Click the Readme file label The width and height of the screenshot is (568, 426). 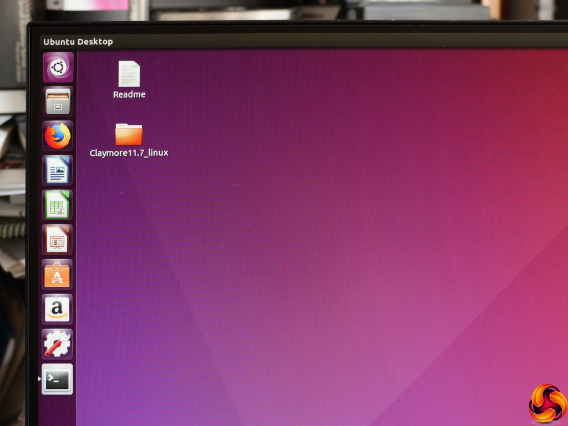pos(129,94)
